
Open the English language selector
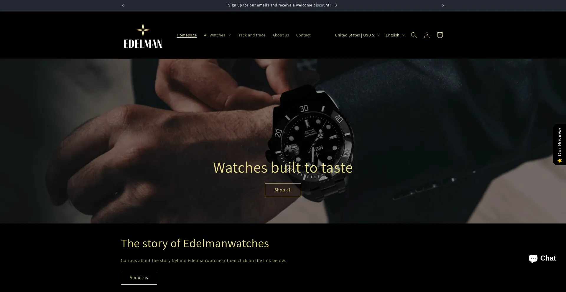coord(395,35)
